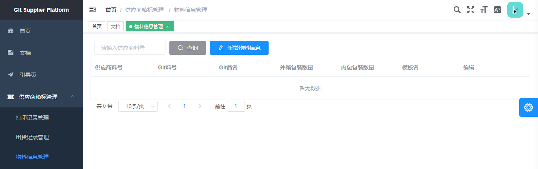The height and width of the screenshot is (169, 538).
Task: Switch to the 文档 tab
Action: point(115,27)
